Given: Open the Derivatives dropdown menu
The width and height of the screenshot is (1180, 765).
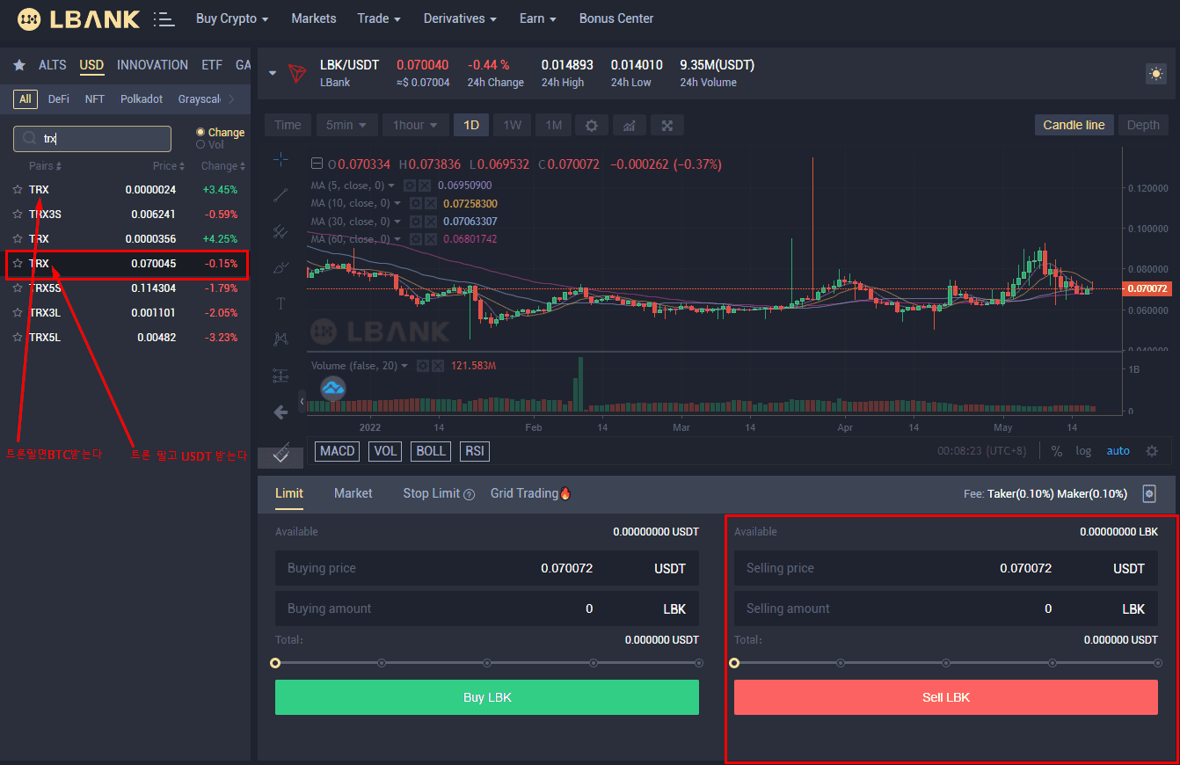Looking at the screenshot, I should click(x=460, y=18).
